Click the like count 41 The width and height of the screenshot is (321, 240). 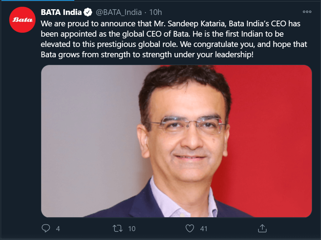(x=203, y=228)
